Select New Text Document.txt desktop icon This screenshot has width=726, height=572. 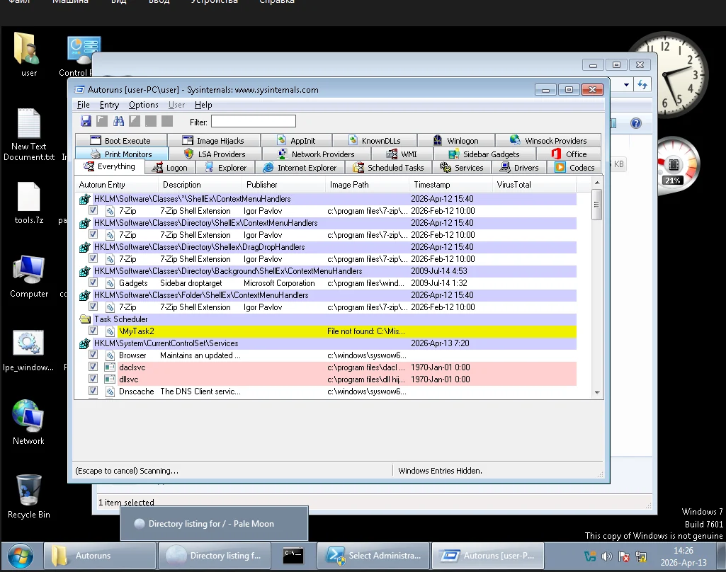click(29, 135)
